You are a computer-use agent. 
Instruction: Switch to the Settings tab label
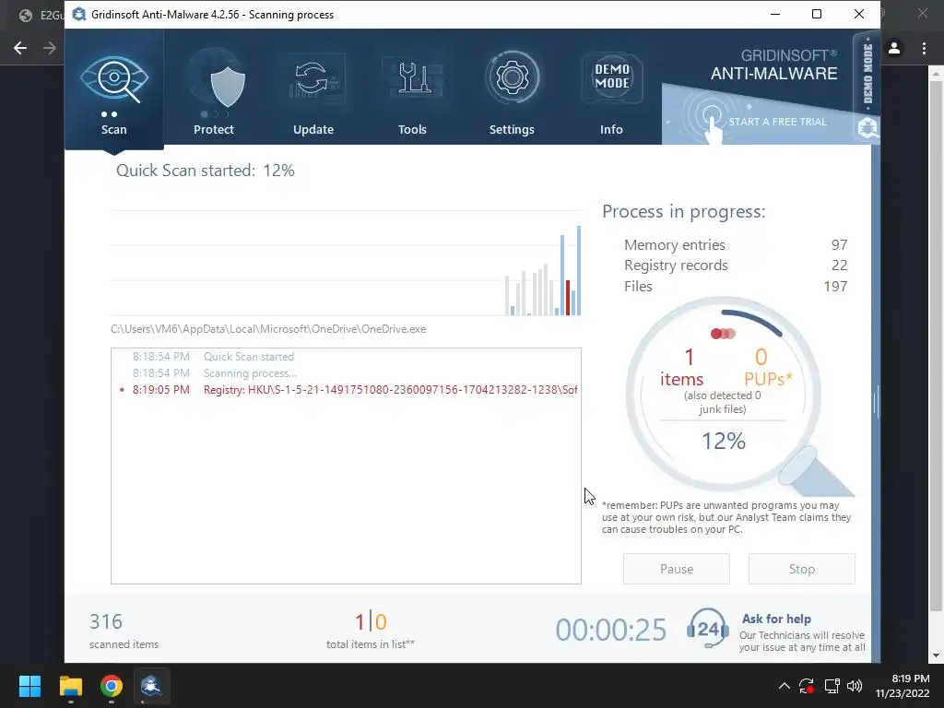(x=512, y=129)
